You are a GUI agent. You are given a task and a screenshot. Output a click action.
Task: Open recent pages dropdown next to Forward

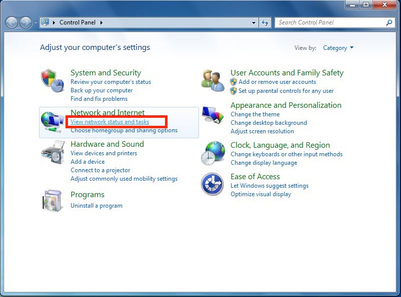[x=35, y=22]
